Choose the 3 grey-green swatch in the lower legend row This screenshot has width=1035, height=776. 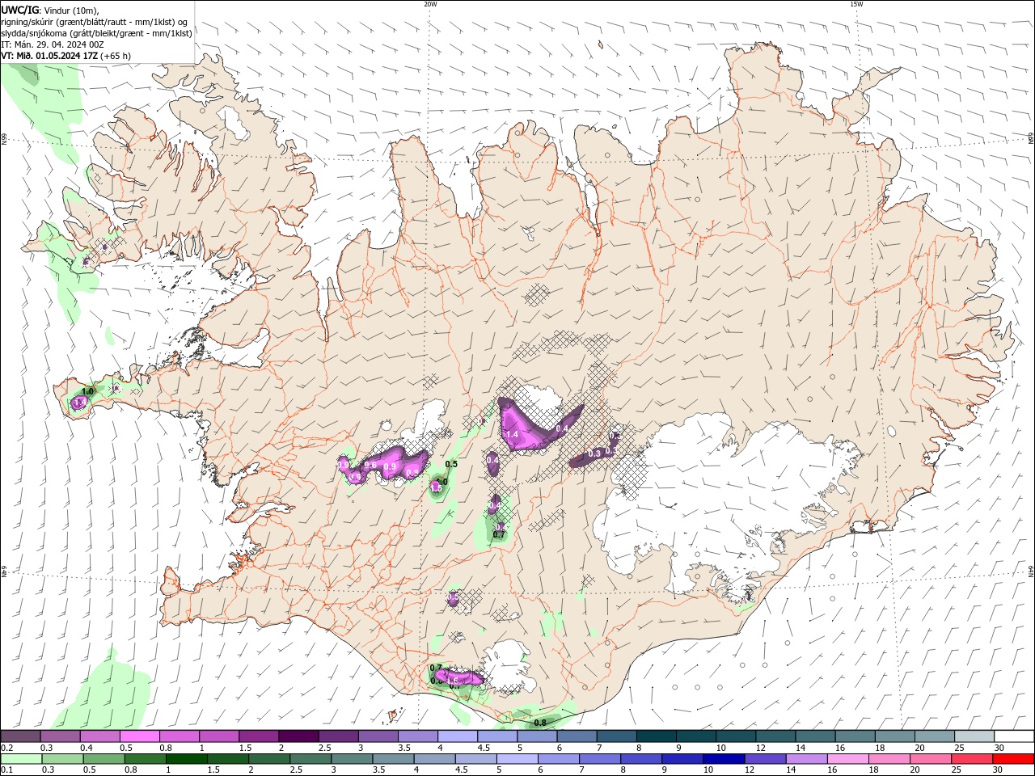pos(352,759)
